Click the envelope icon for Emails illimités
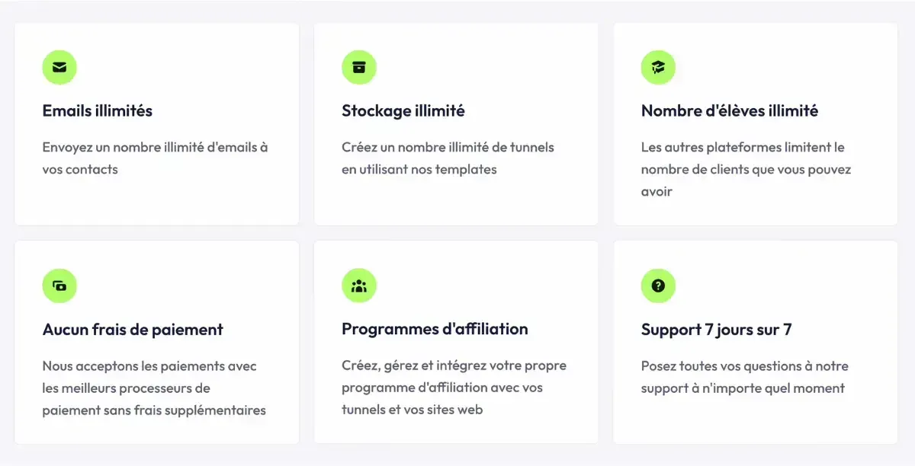Image resolution: width=915 pixels, height=466 pixels. click(x=59, y=67)
